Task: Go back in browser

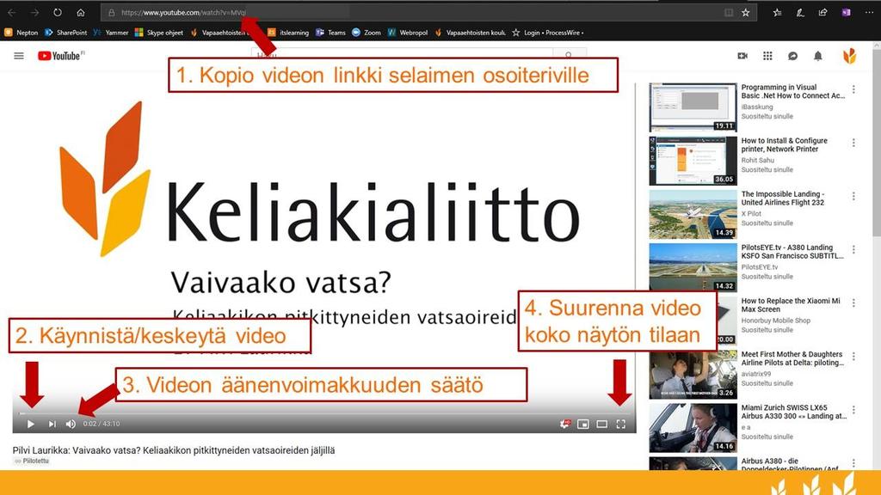Action: point(11,12)
